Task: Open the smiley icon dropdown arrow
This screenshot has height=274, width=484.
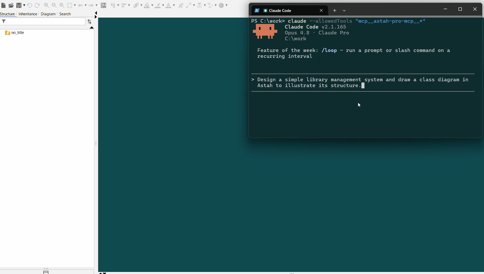Action: coord(227,5)
